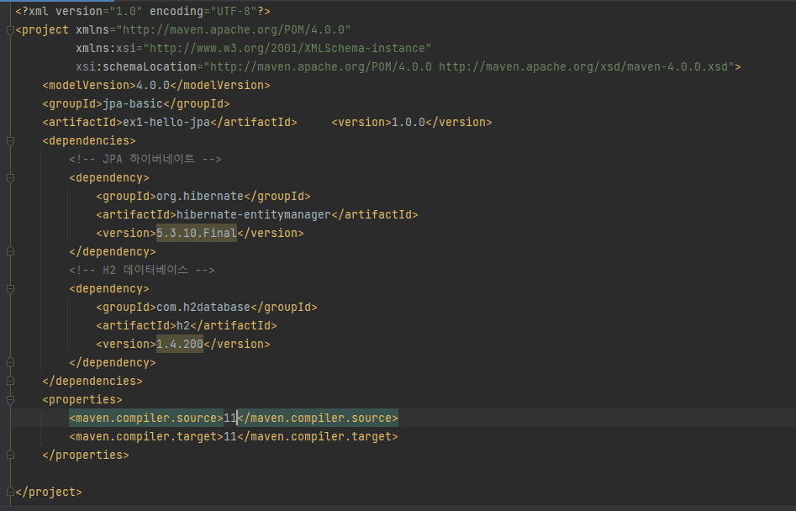Screen dimensions: 796x511
Task: Click fold-end marker at closing project tag
Action: [10, 493]
